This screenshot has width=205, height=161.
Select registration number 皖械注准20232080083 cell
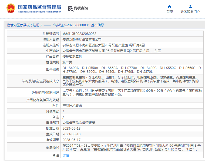(79, 34)
